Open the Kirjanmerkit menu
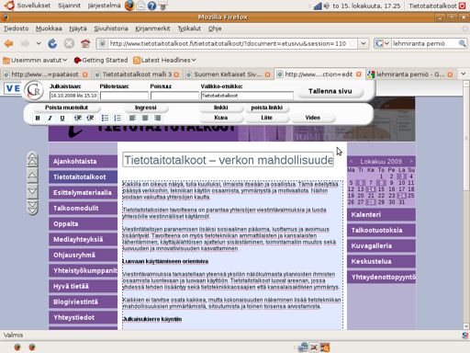This screenshot has height=353, width=470. (152, 28)
